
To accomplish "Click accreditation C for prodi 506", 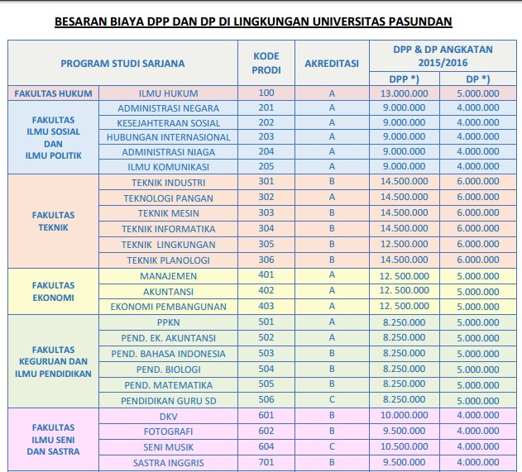I will coord(332,399).
